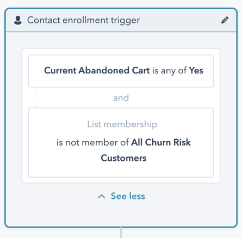The width and height of the screenshot is (242, 238).
Task: Open the List membership filter box
Action: pos(121,142)
